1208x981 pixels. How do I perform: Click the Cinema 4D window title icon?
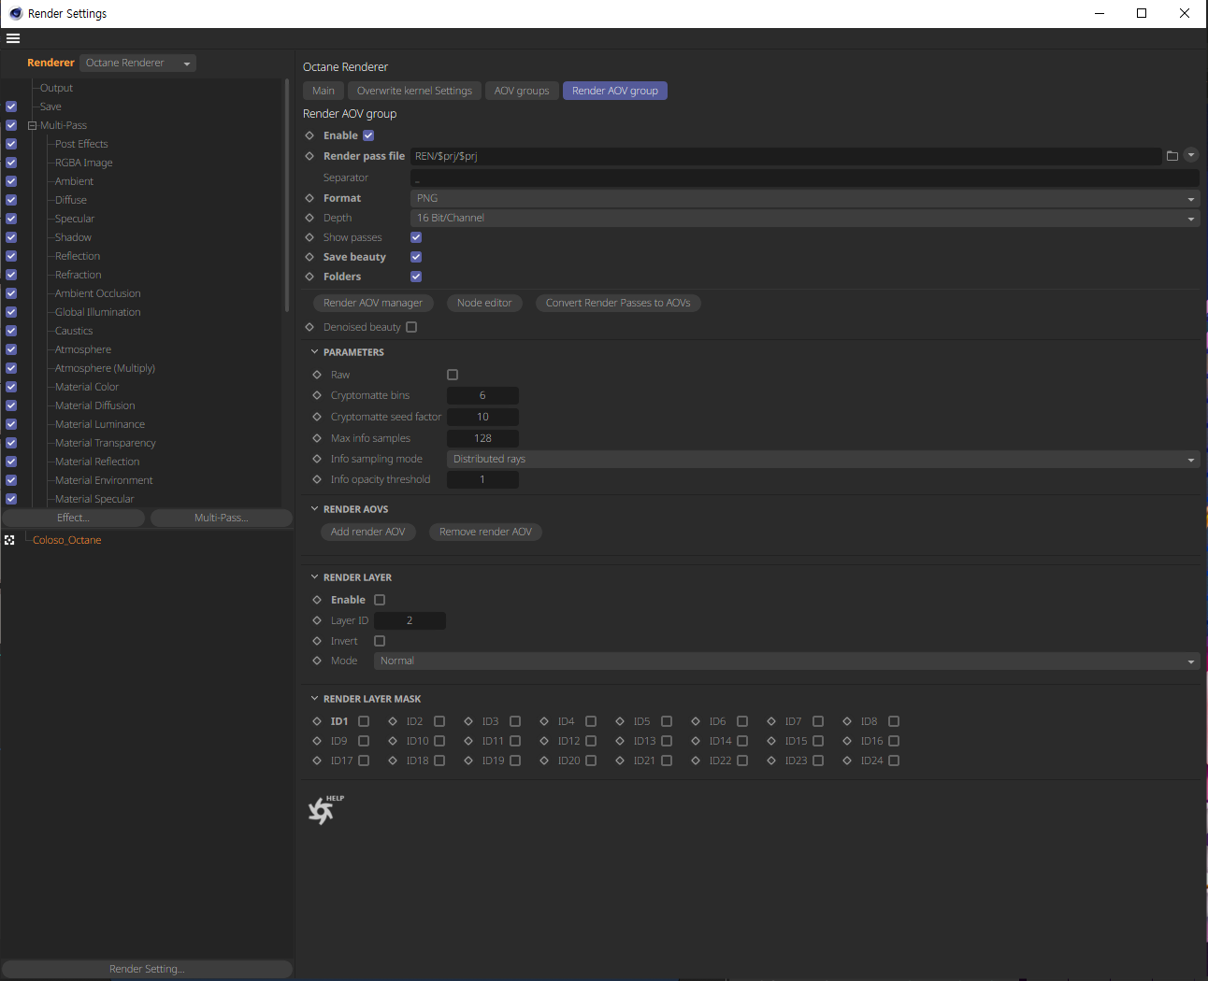[x=16, y=13]
